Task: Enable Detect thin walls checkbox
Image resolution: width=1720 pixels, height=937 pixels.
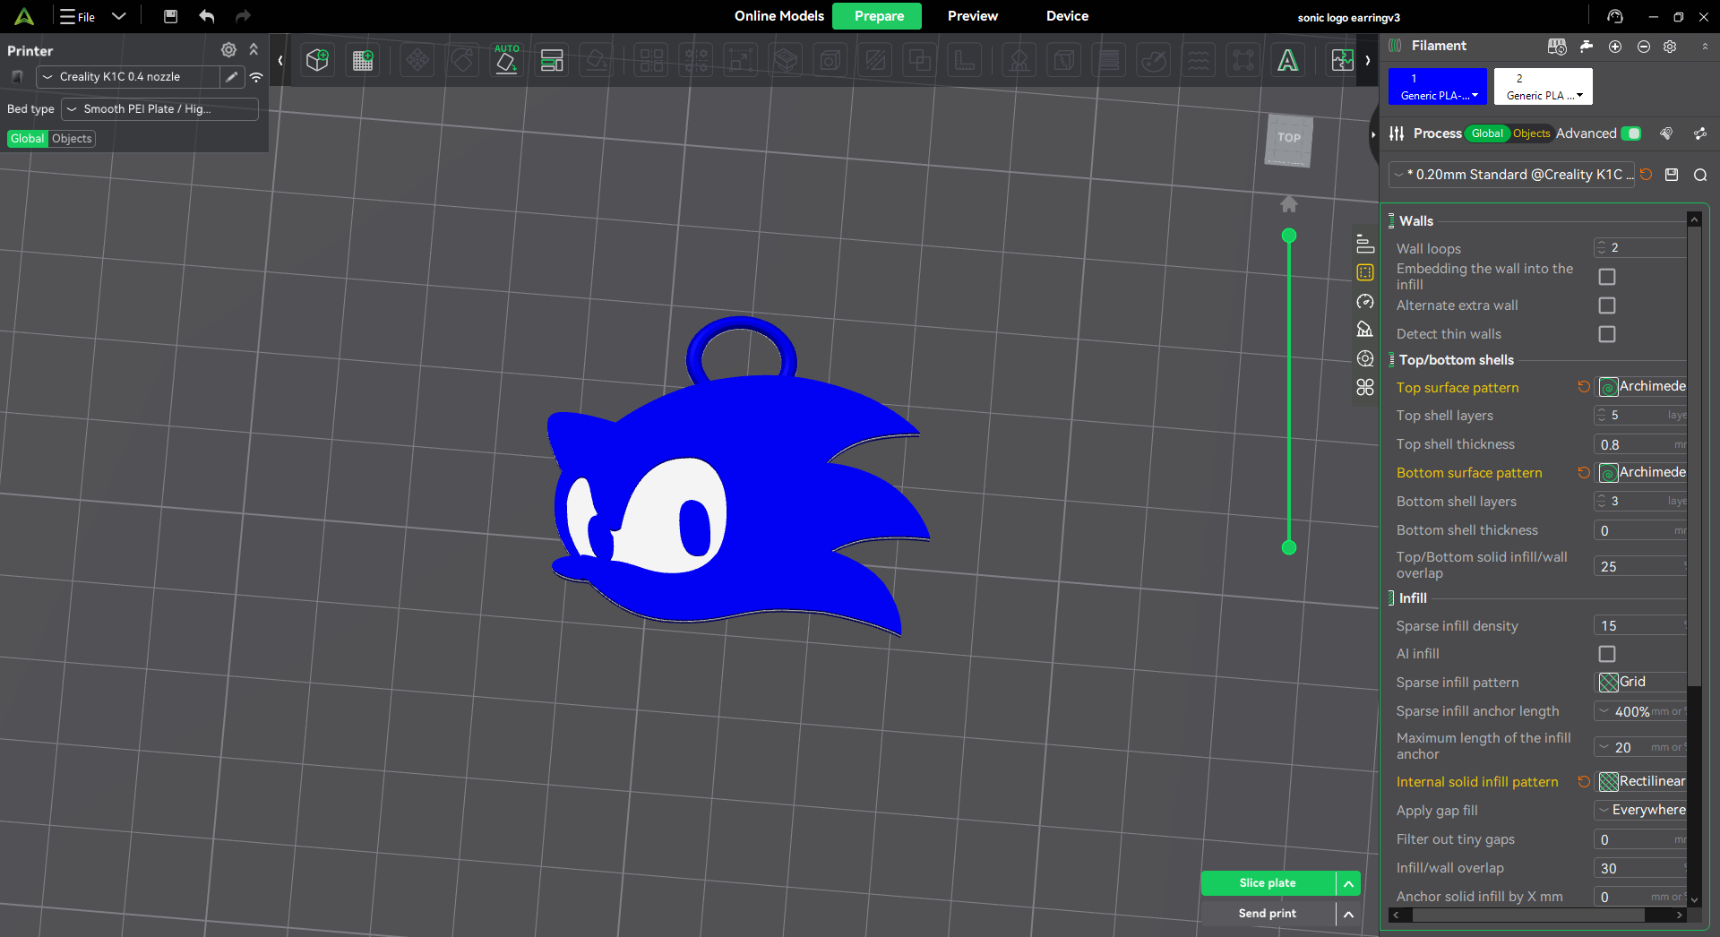Action: (x=1607, y=334)
